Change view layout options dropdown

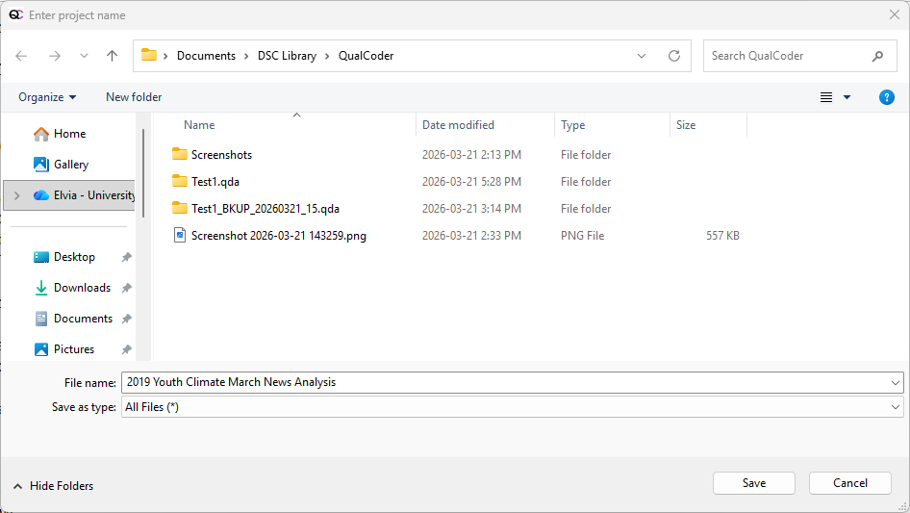click(x=847, y=97)
